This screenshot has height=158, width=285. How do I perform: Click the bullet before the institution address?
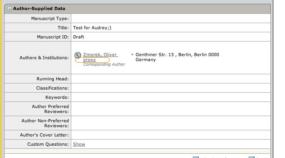pyautogui.click(x=132, y=55)
